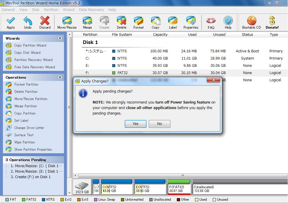Select pending operation 1 Move/Resize C:

pos(36,166)
